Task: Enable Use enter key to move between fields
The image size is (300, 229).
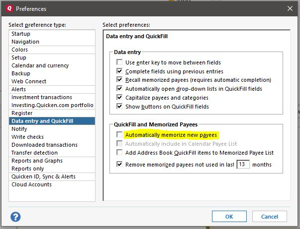Action: 119,62
